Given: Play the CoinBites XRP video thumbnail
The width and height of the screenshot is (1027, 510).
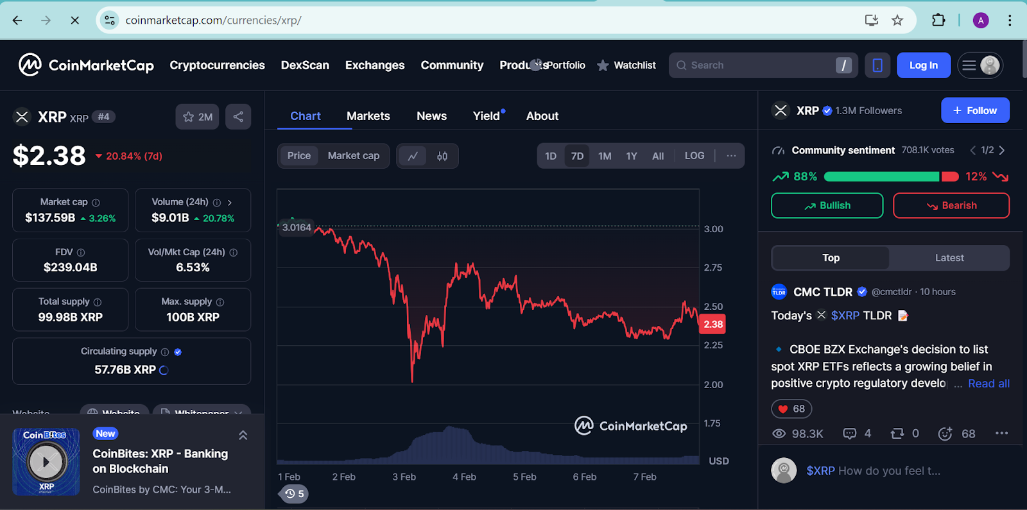Looking at the screenshot, I should 46,461.
